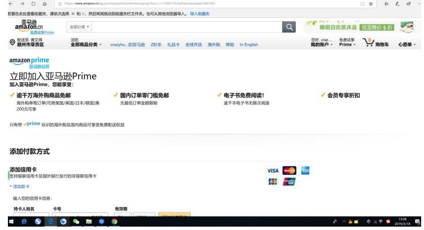The height and width of the screenshot is (230, 424).
Task: Click the JCB card logo
Action: (x=273, y=182)
